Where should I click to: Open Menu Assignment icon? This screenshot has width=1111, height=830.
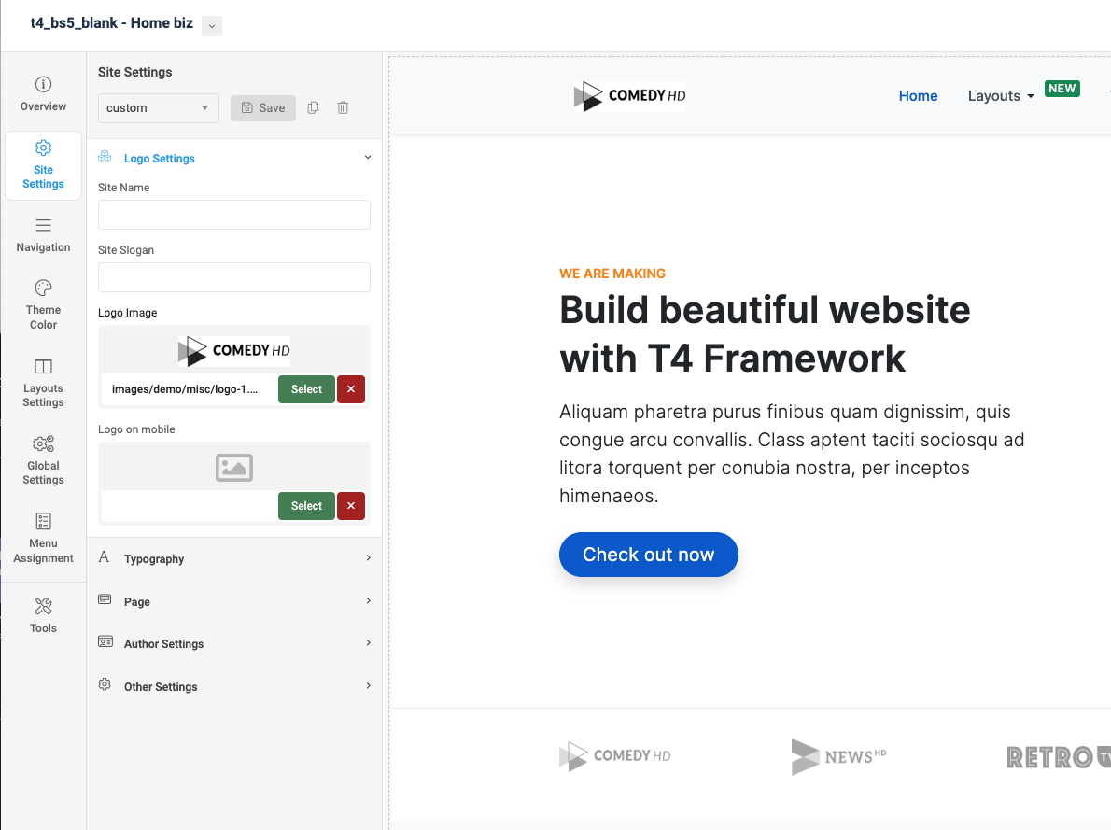(x=43, y=521)
